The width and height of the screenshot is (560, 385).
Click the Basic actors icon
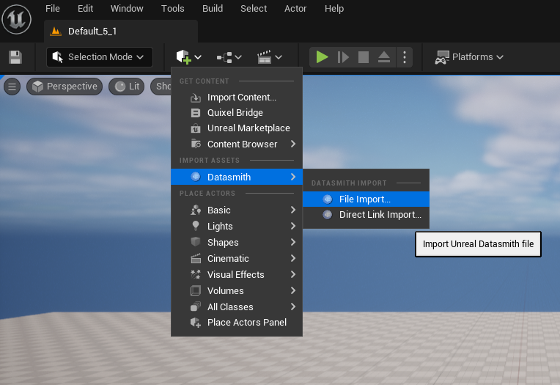(x=196, y=210)
